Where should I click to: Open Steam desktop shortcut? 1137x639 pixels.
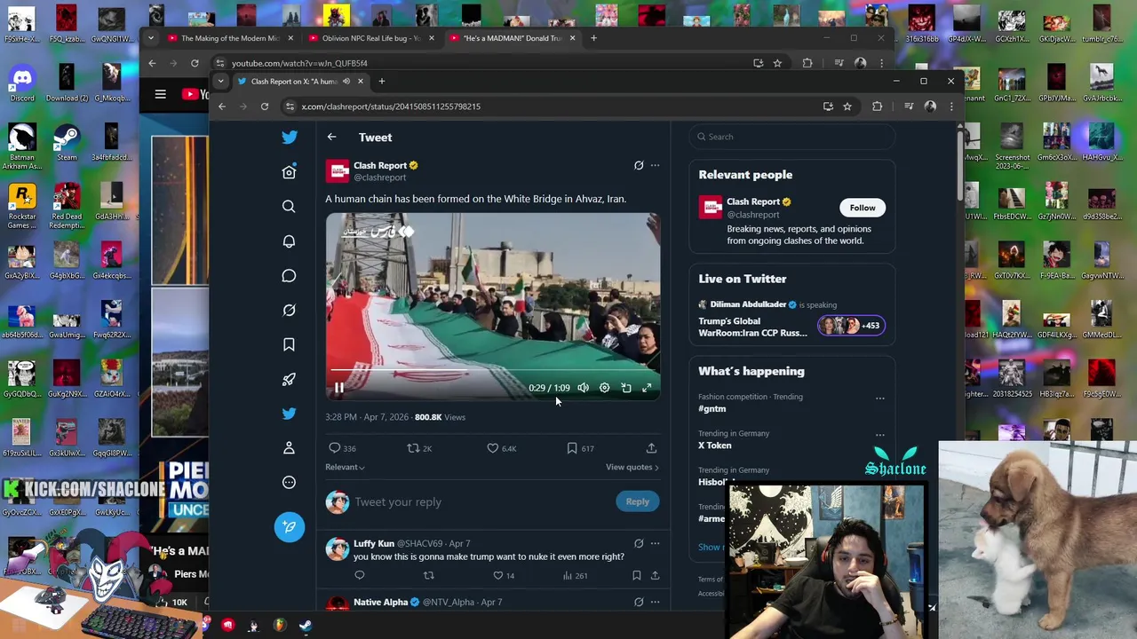click(67, 142)
